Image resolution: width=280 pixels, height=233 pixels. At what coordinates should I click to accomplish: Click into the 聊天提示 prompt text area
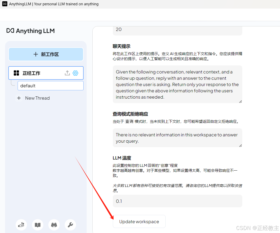pyautogui.click(x=178, y=84)
